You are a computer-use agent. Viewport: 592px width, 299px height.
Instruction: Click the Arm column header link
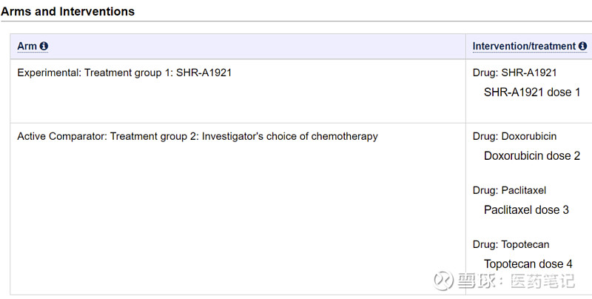(27, 47)
